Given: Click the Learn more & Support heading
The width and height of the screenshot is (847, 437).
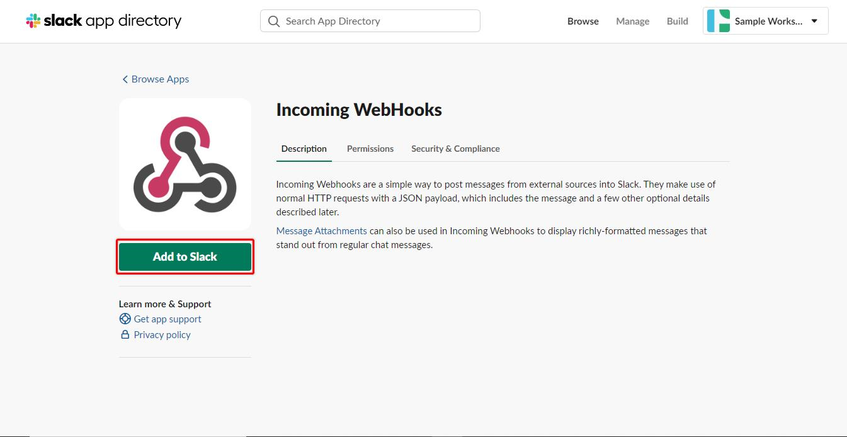Looking at the screenshot, I should tap(165, 304).
